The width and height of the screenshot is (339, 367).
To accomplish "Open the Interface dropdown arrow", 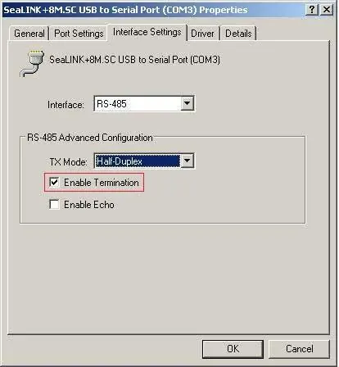I will tap(188, 103).
